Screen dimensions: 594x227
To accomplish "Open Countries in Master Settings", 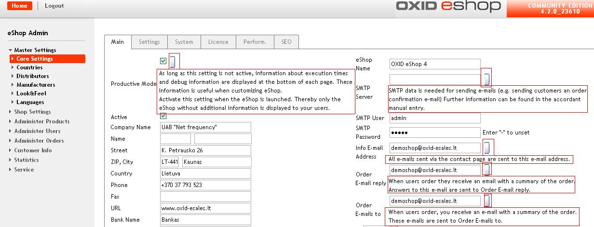I will click(x=29, y=67).
